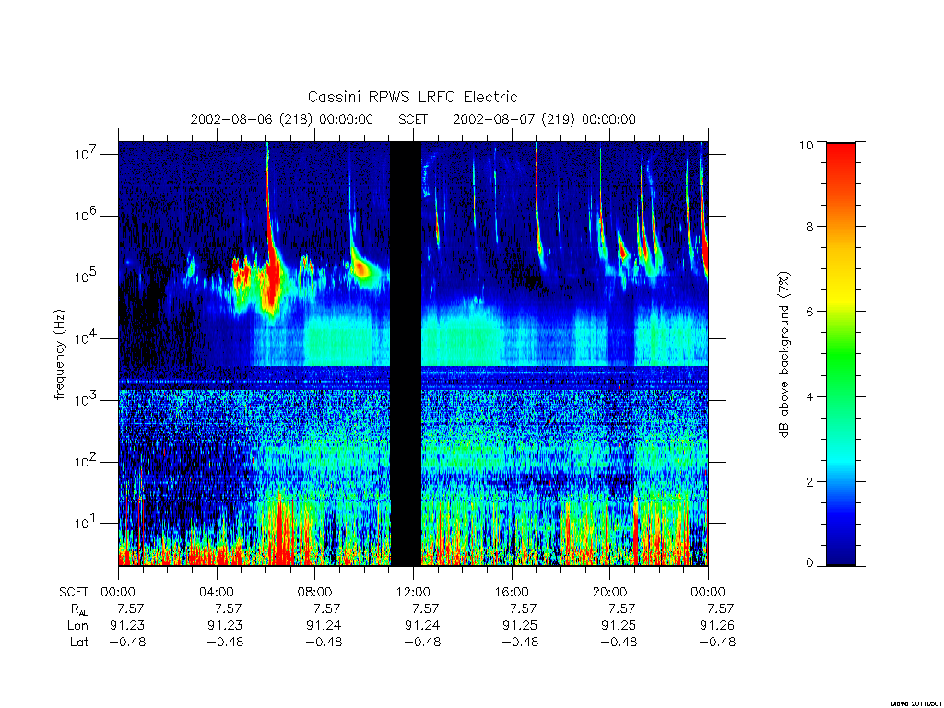This screenshot has height=708, width=944.
Task: Click the "SCET" label between the two dates
Action: pos(413,119)
